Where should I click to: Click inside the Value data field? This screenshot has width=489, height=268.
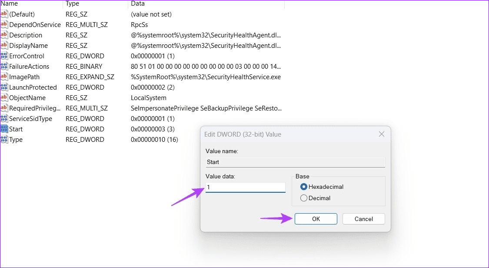[x=245, y=187]
